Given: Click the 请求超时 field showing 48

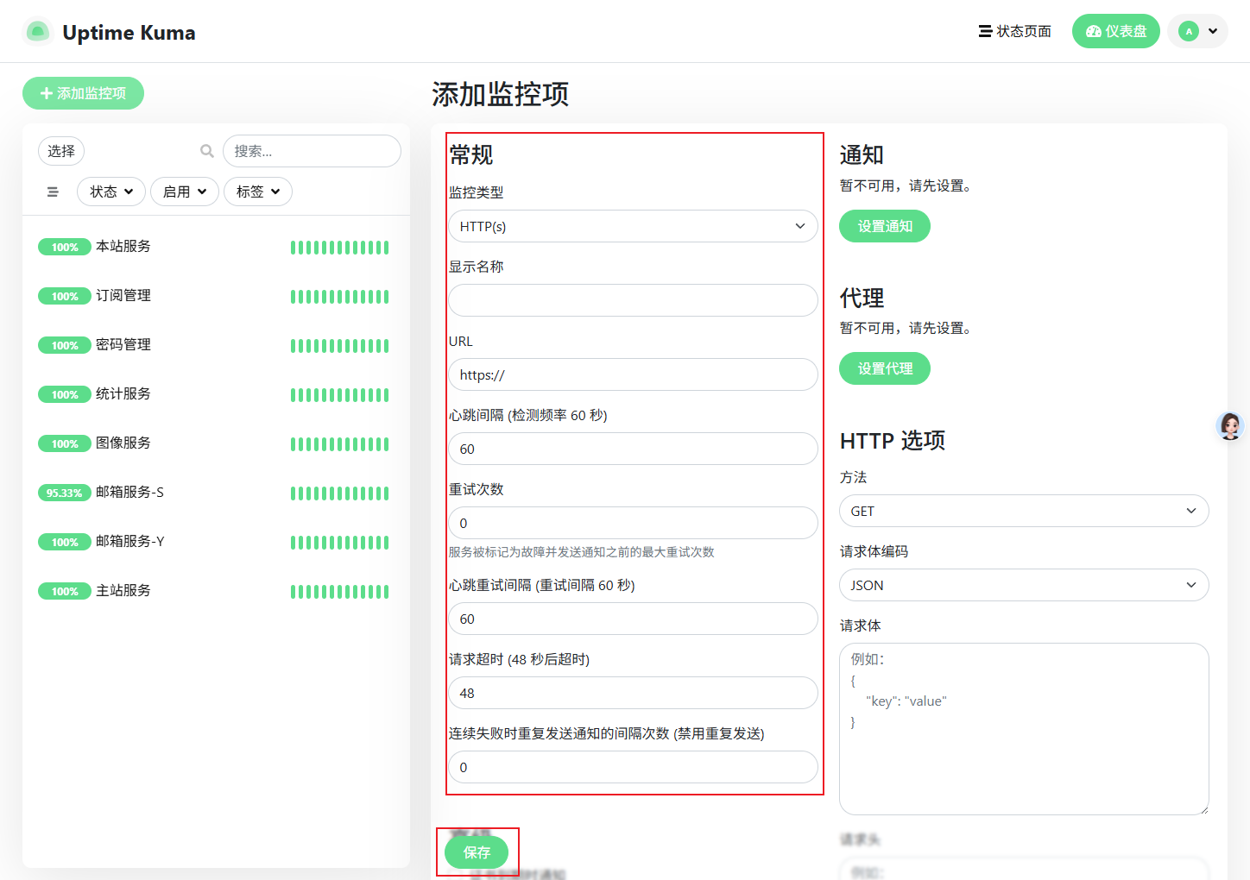Looking at the screenshot, I should [633, 693].
